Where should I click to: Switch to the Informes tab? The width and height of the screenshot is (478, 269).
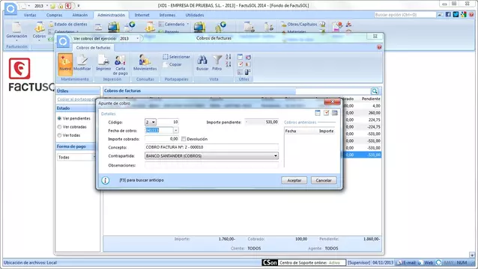coord(167,15)
